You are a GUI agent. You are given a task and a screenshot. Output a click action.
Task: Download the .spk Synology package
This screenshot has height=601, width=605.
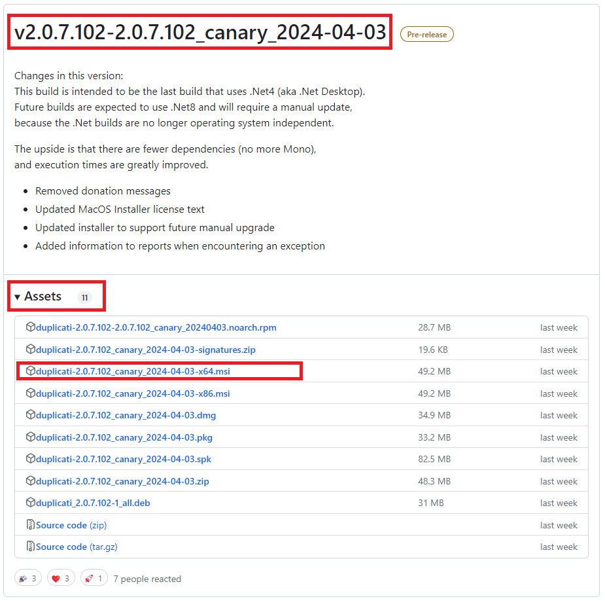click(124, 459)
